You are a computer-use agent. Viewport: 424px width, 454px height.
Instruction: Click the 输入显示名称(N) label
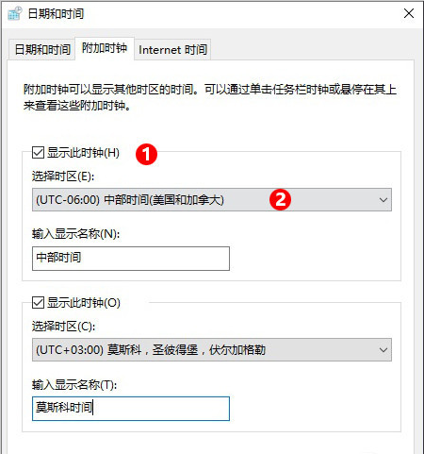pos(75,234)
